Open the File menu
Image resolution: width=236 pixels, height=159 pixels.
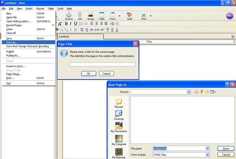point(3,8)
